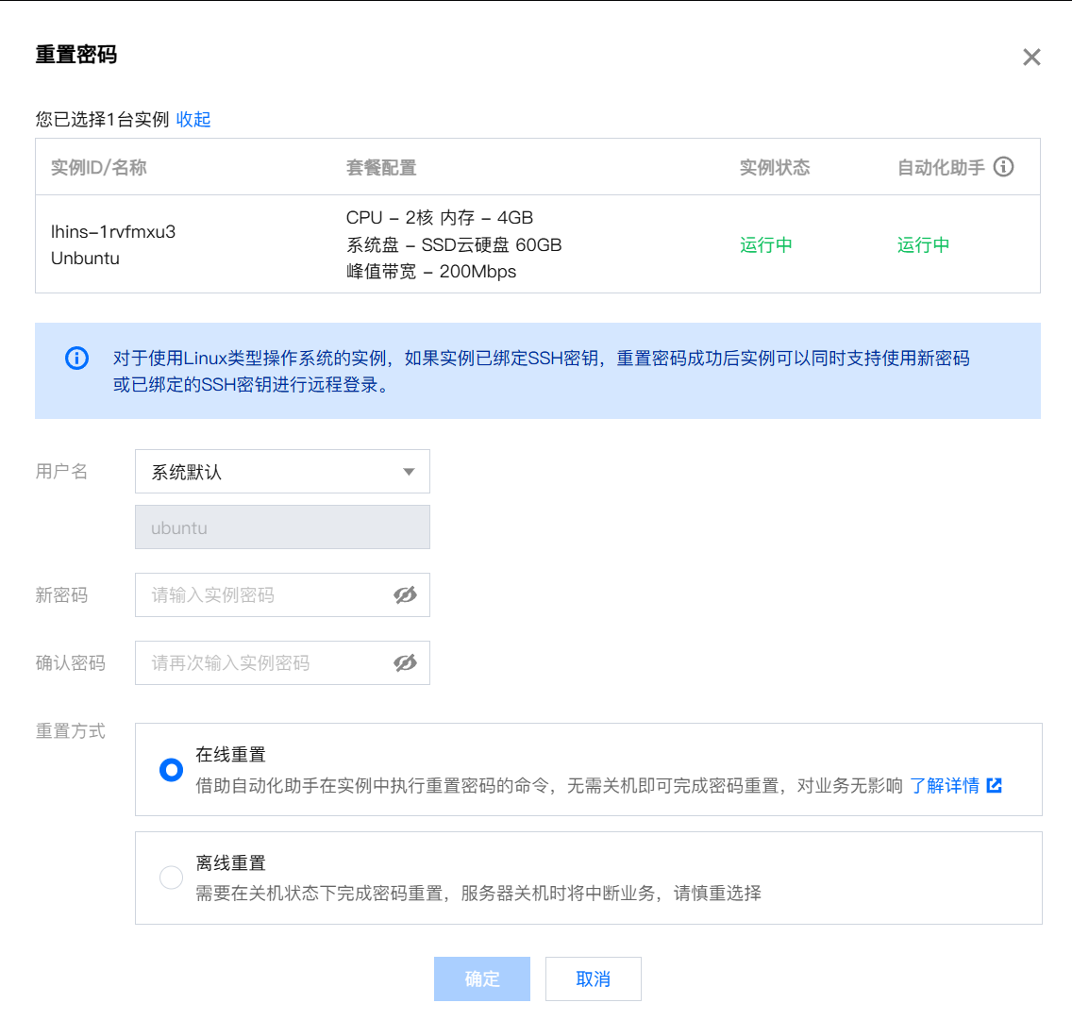Click the 重置密码 dialog title
Screen dimensions: 1072x1020
[75, 55]
